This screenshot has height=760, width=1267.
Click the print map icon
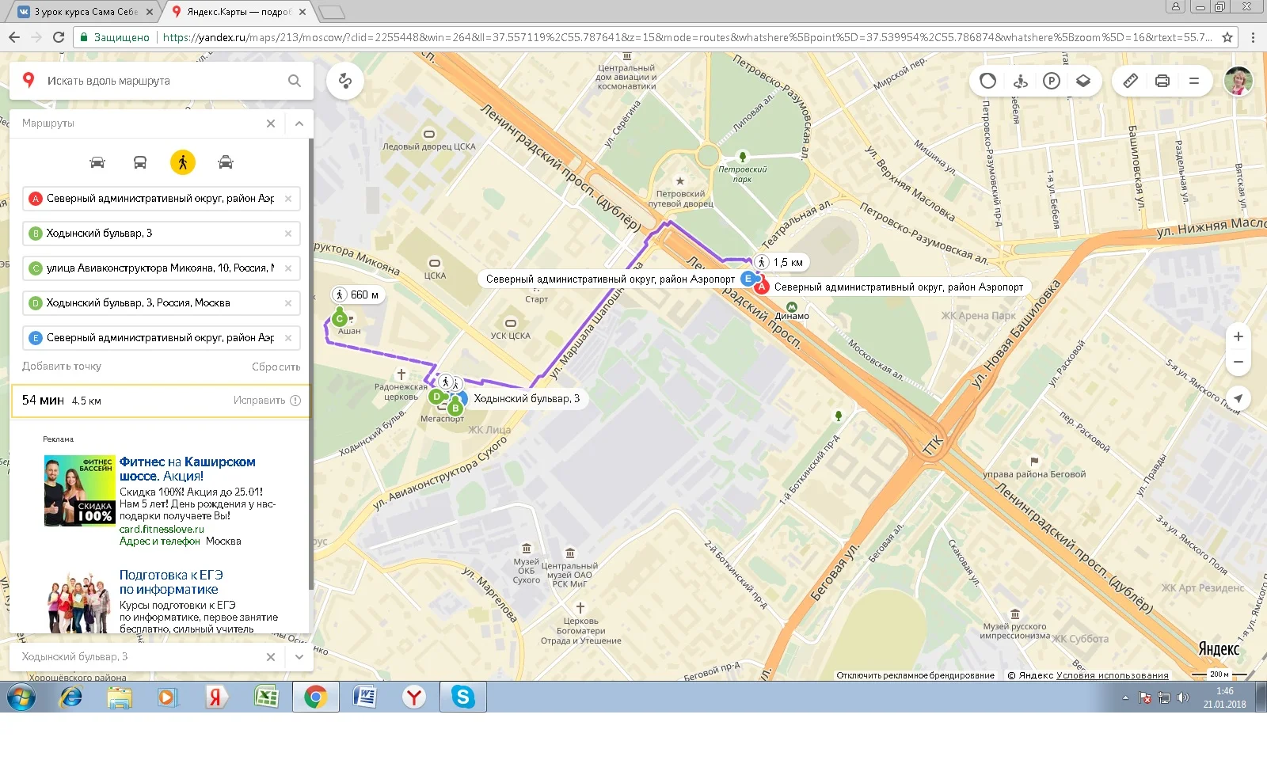pyautogui.click(x=1162, y=81)
